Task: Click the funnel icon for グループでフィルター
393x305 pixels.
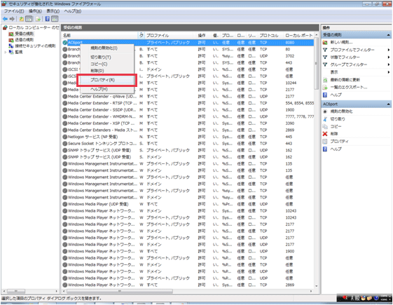Action: click(x=325, y=65)
